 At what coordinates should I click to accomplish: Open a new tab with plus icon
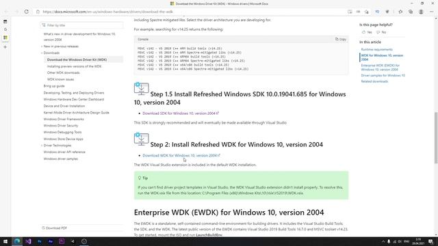[5, 47]
